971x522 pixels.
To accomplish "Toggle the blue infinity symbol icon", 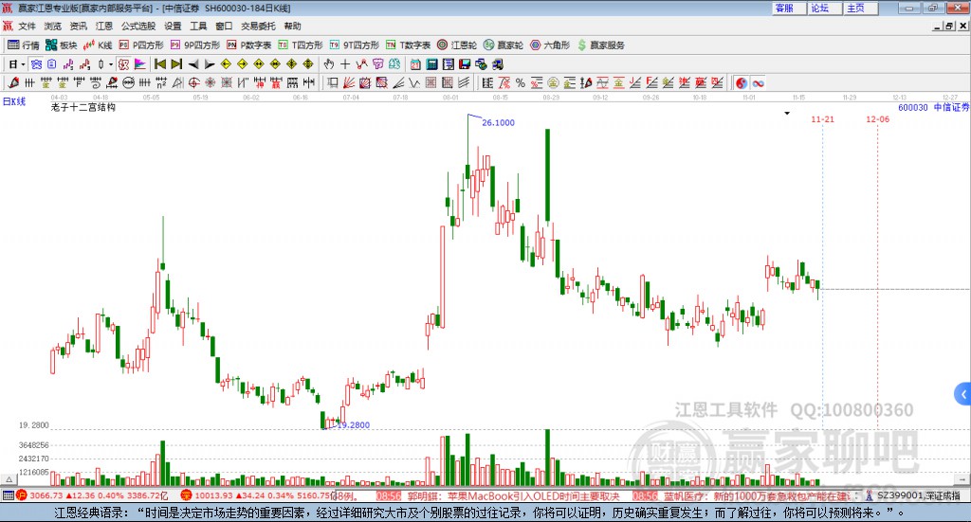I will (758, 82).
